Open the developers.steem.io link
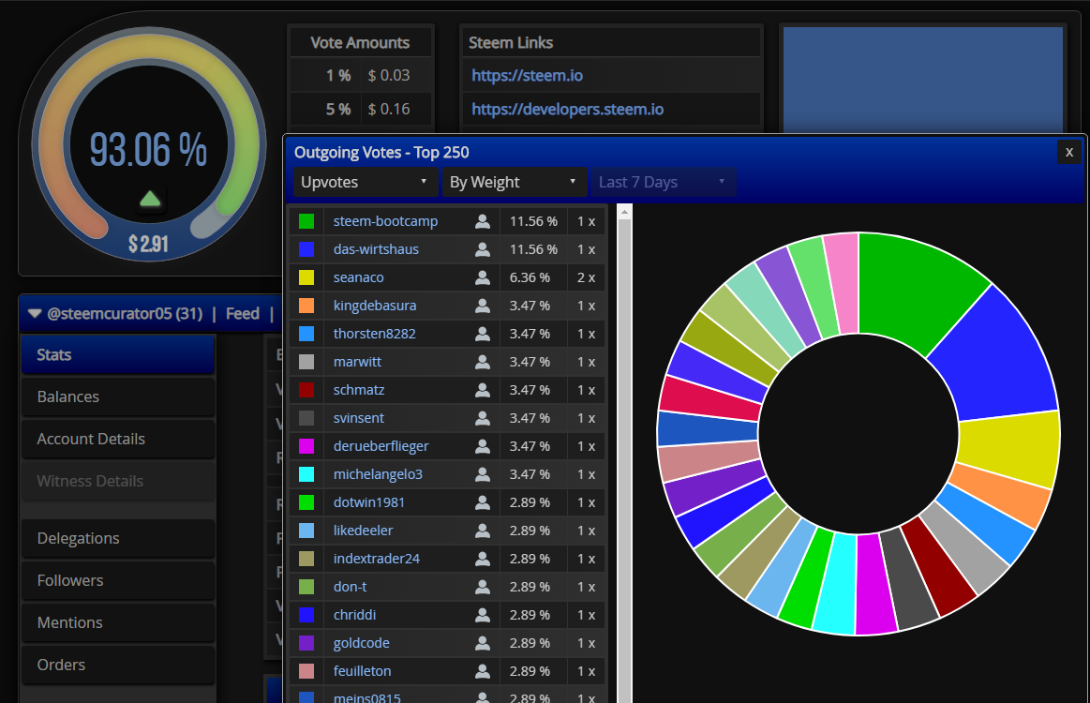Viewport: 1090px width, 703px height. 567,109
